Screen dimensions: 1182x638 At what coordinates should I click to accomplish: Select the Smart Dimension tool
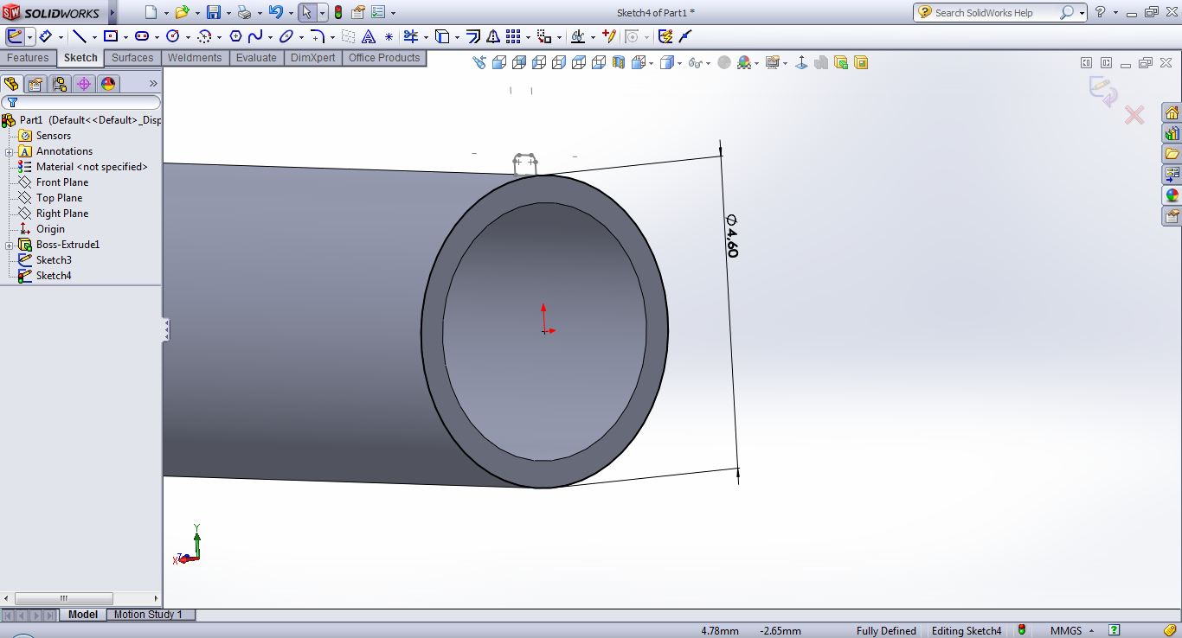pos(46,36)
